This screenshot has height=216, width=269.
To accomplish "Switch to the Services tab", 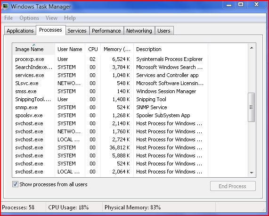I will 77,31.
